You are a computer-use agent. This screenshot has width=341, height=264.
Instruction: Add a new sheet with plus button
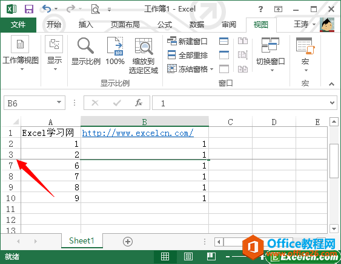pos(128,242)
